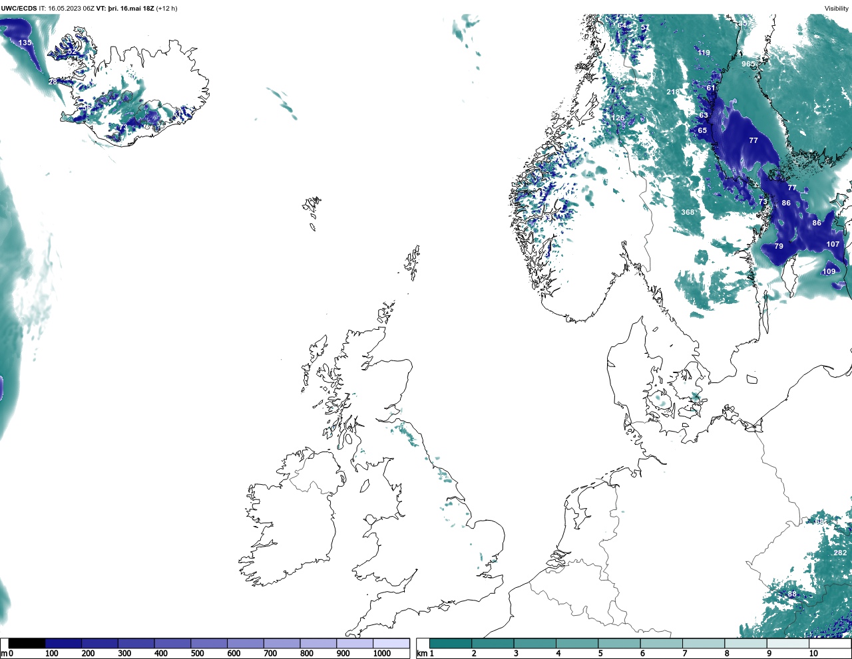Click the 2–3 km legend swatch
This screenshot has width=852, height=659.
[493, 643]
